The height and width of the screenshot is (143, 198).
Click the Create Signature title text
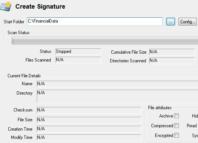40,7
